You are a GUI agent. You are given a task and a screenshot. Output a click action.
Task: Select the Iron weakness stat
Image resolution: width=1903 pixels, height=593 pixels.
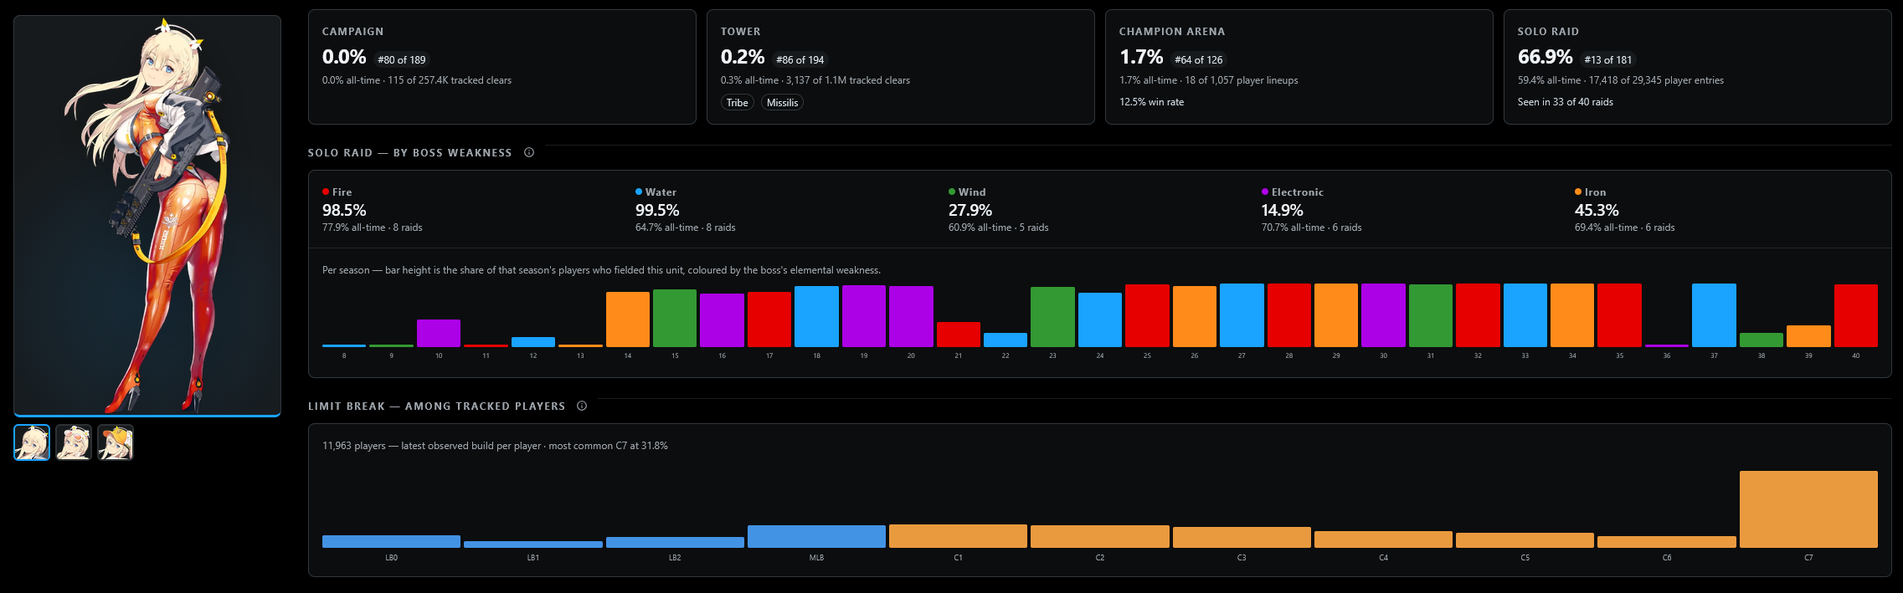tap(1625, 209)
